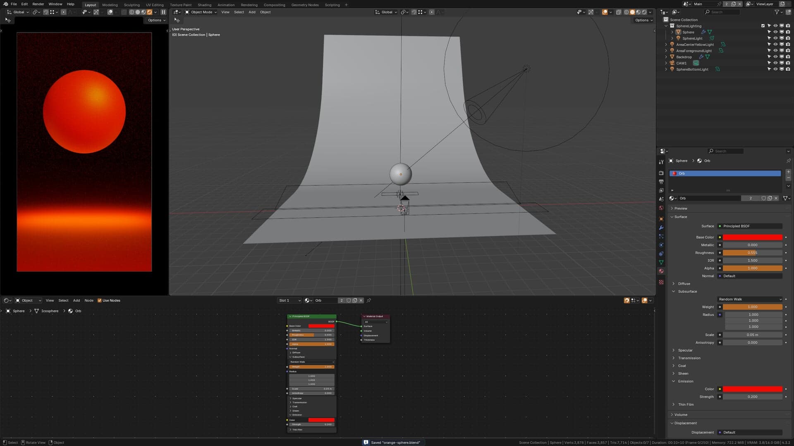Toggle the pin in properties editor header
The width and height of the screenshot is (794, 446).
[788, 161]
